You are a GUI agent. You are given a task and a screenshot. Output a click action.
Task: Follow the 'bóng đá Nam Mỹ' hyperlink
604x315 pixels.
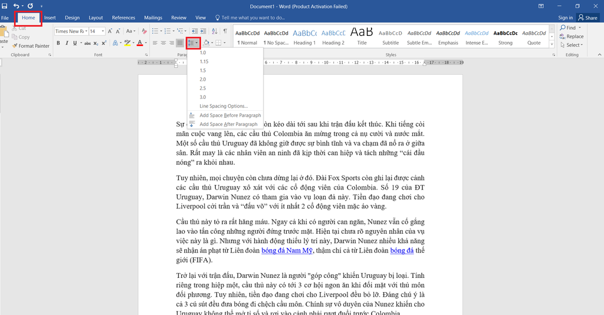[287, 250]
